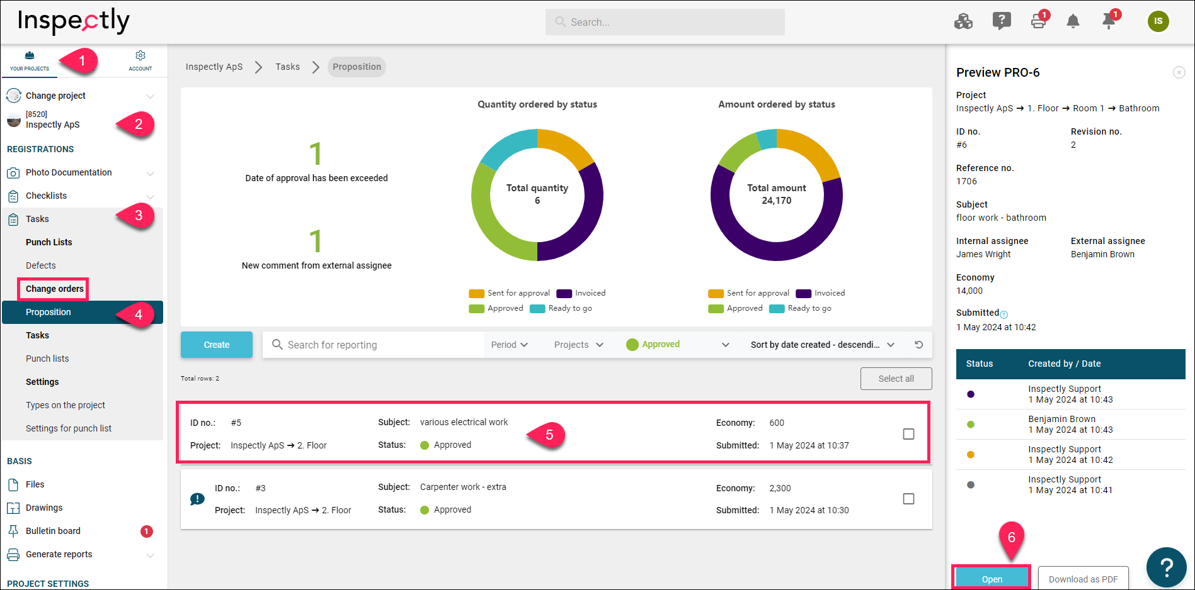Click the info icon next to Submitted
Screen dimensions: 1195x590
(x=1004, y=314)
